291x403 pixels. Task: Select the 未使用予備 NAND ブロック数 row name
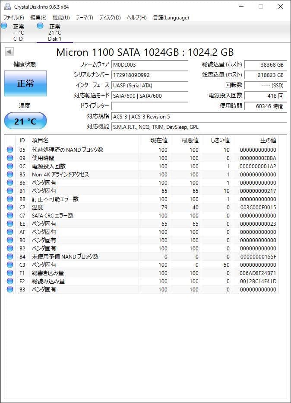tap(65, 256)
